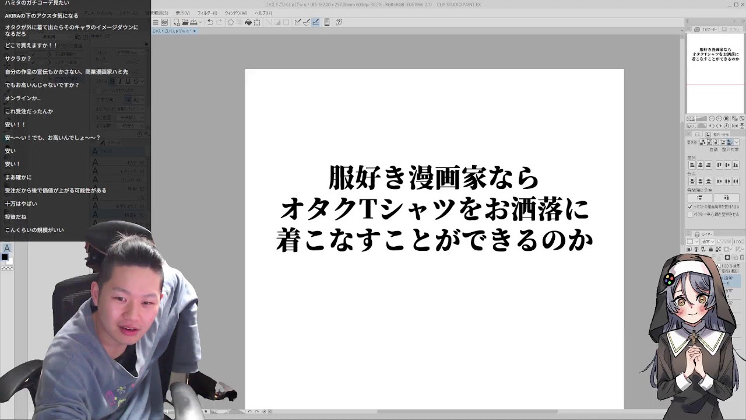Screen dimensions: 746x420
Task: Open the フィルター(I) menu
Action: [x=207, y=13]
